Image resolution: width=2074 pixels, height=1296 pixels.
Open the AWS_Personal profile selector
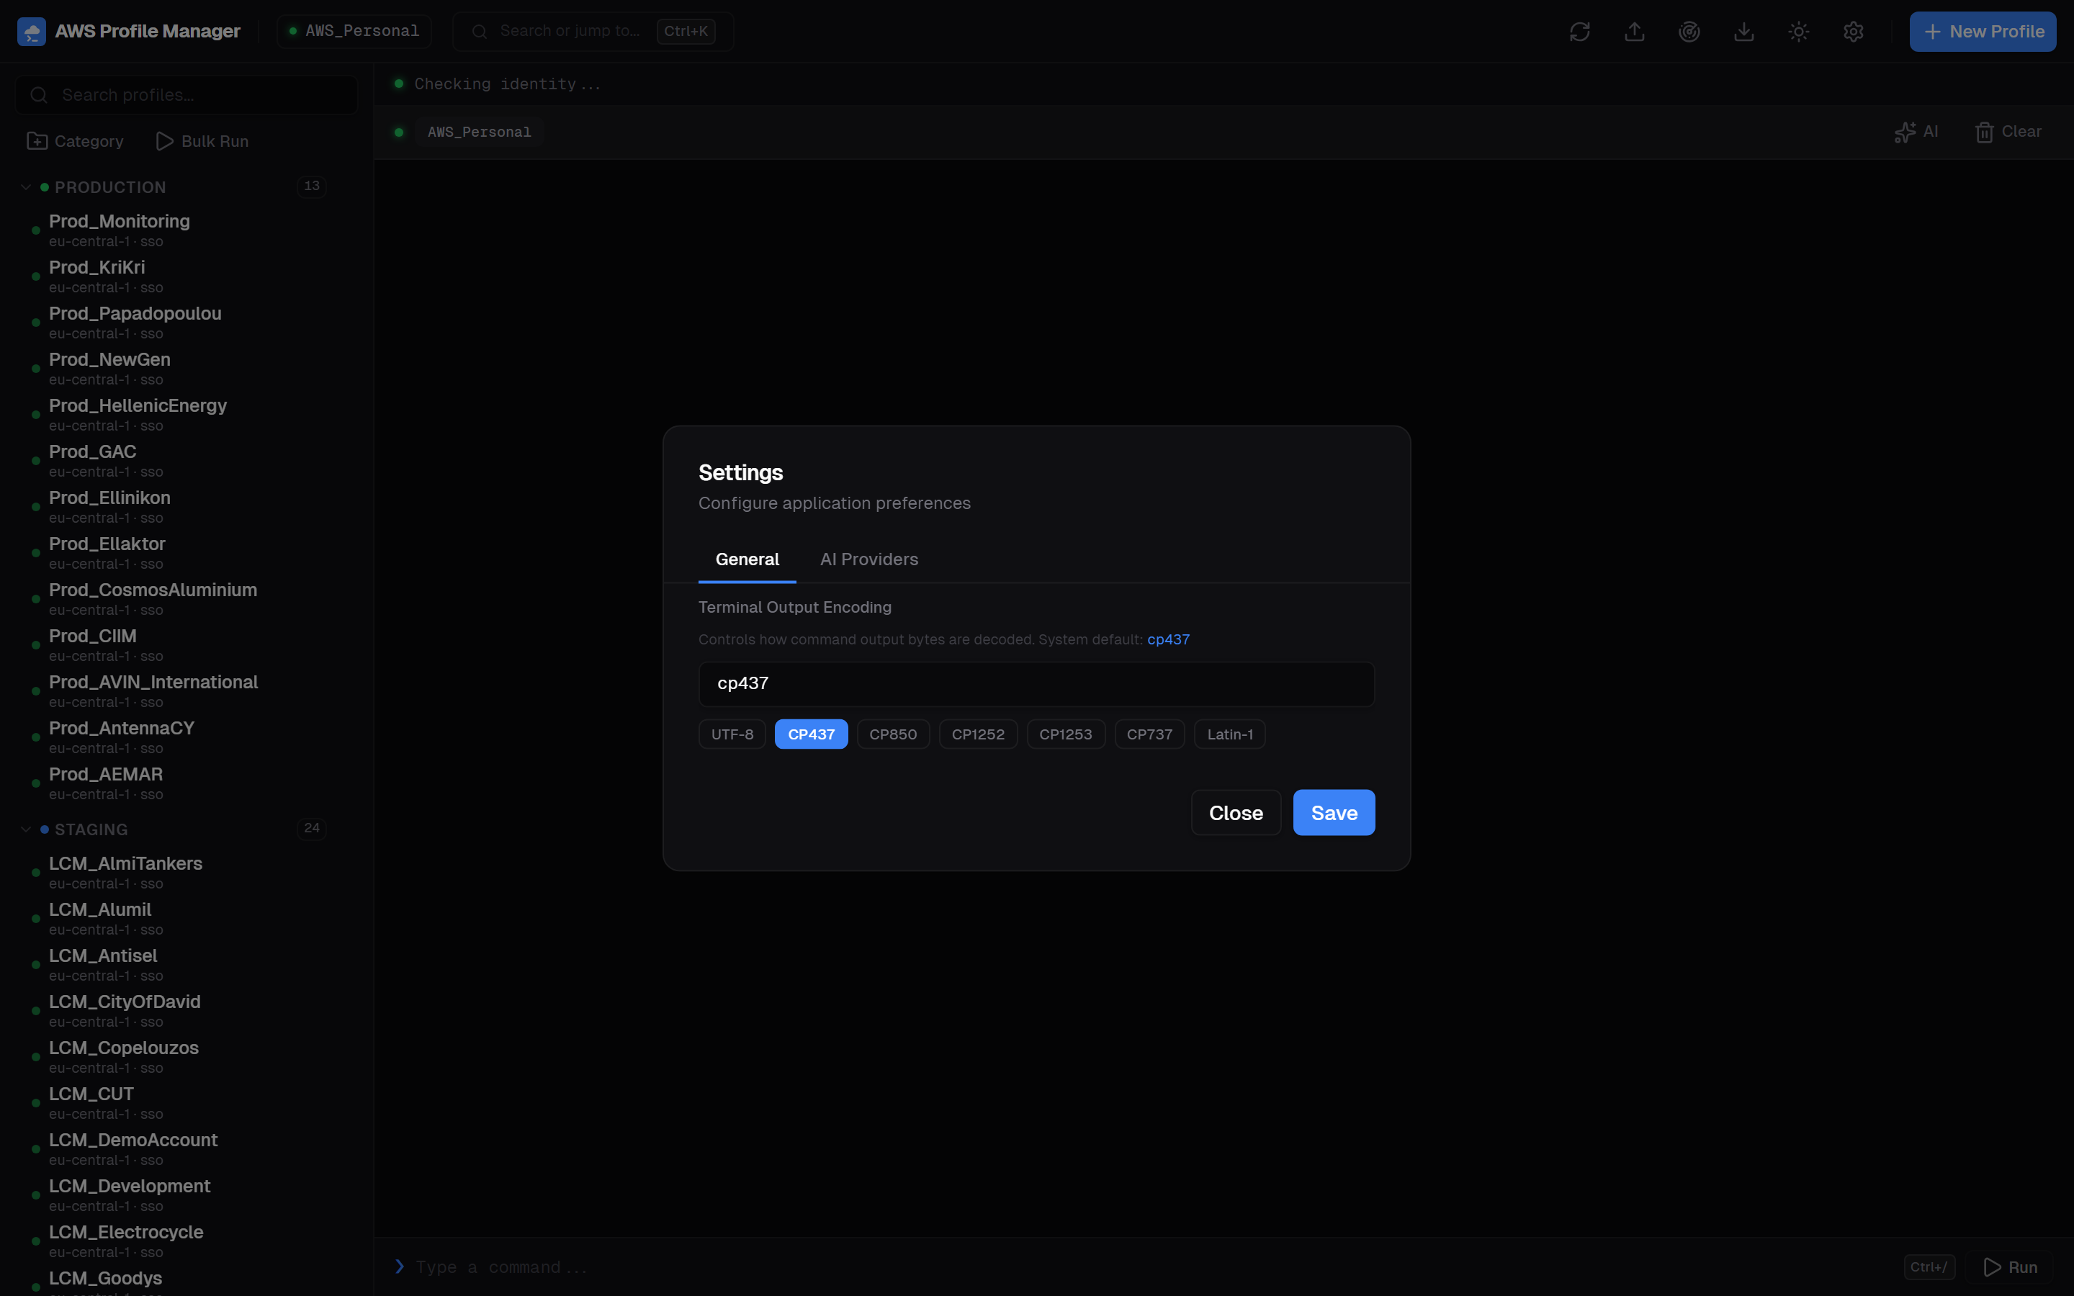pyautogui.click(x=353, y=31)
